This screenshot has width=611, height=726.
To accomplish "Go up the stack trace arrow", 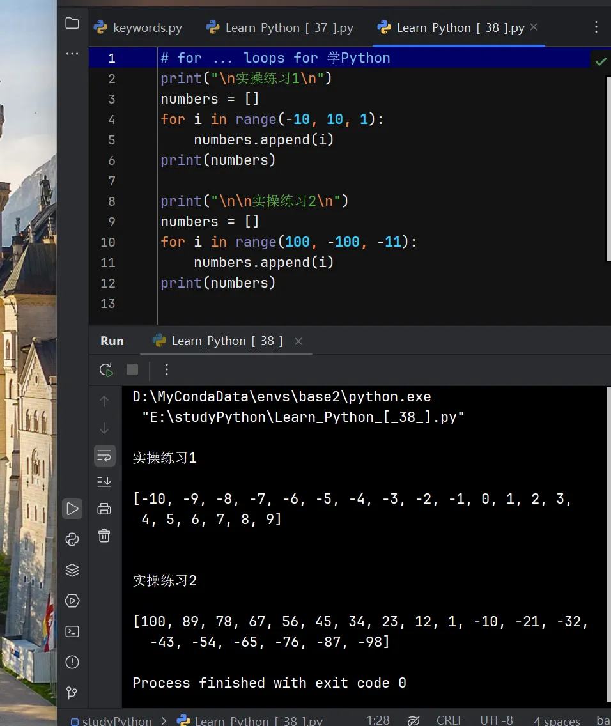I will point(104,401).
